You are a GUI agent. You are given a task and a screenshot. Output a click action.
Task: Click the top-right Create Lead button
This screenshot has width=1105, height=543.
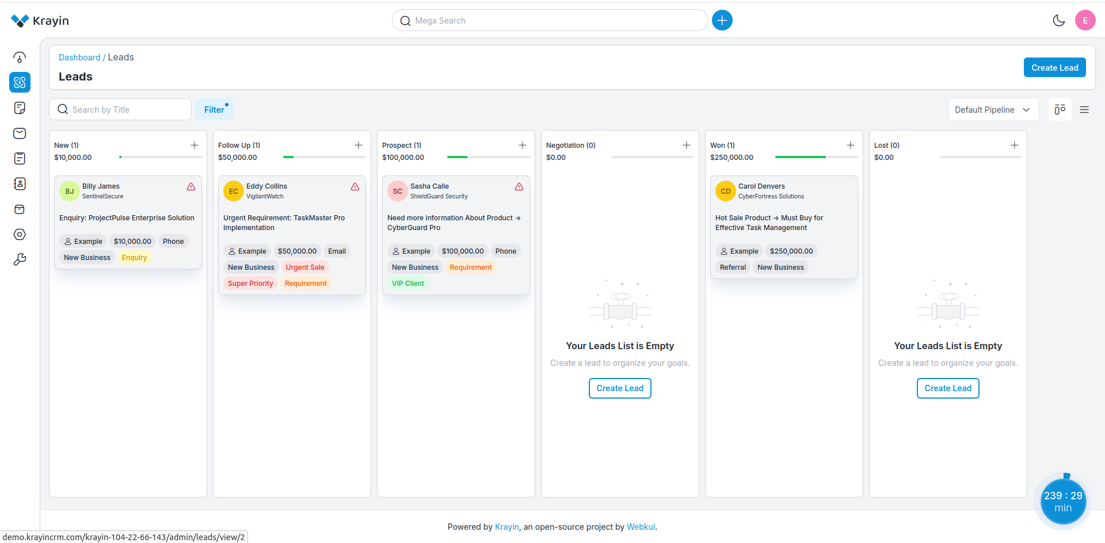[x=1054, y=67]
